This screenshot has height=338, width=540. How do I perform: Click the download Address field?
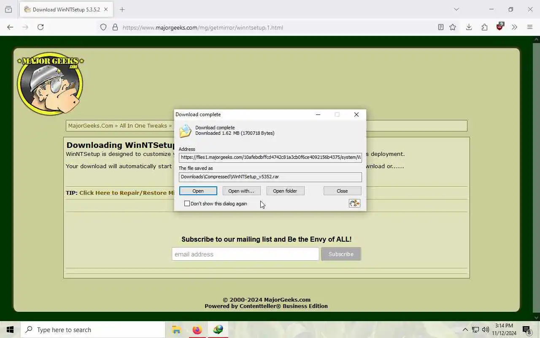pyautogui.click(x=270, y=157)
